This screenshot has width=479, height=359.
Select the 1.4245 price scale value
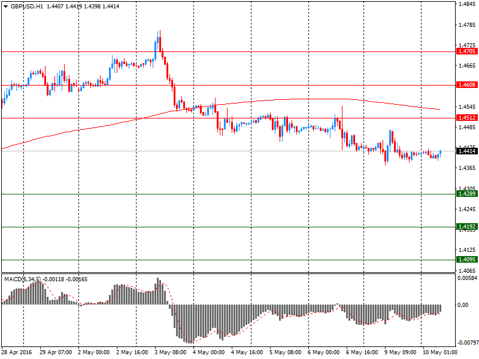point(468,209)
